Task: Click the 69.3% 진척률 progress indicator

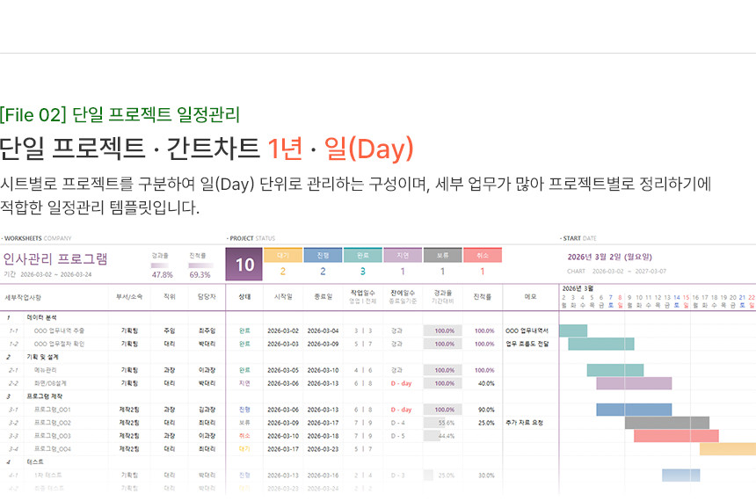Action: coord(200,273)
